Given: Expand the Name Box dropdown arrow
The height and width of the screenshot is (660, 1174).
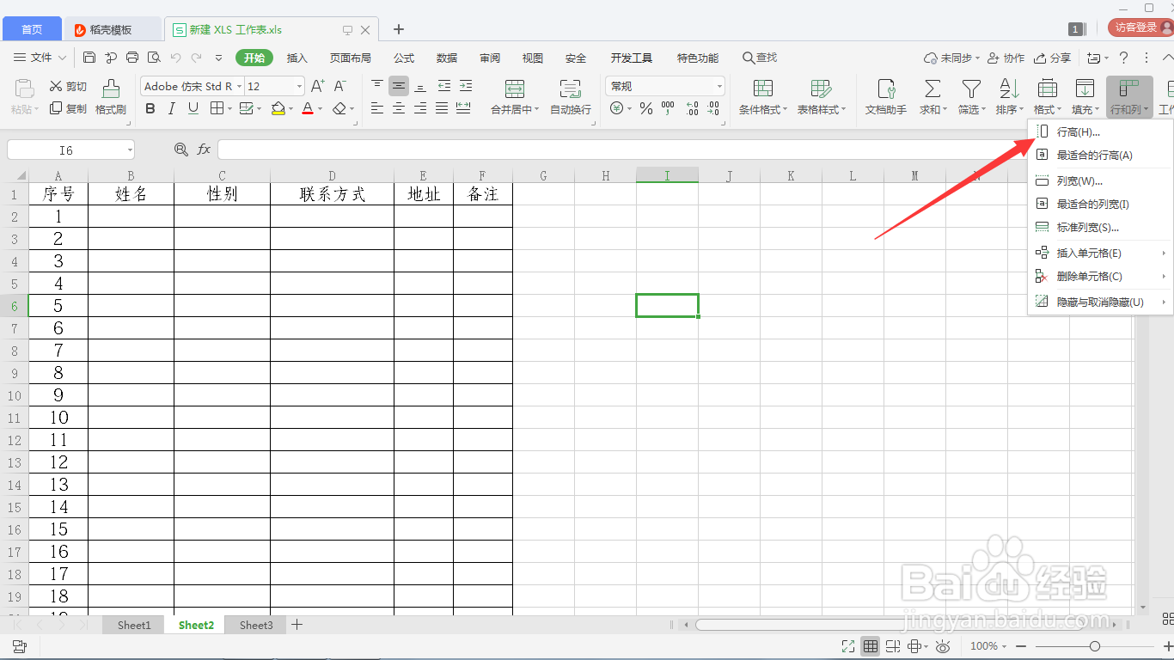Looking at the screenshot, I should (x=130, y=150).
